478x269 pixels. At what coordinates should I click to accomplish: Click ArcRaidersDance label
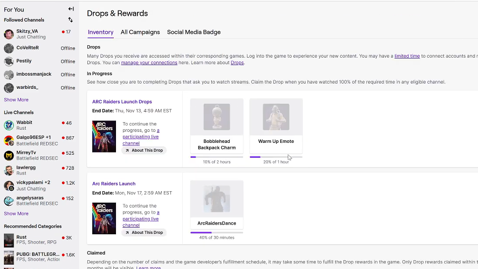coord(217,223)
